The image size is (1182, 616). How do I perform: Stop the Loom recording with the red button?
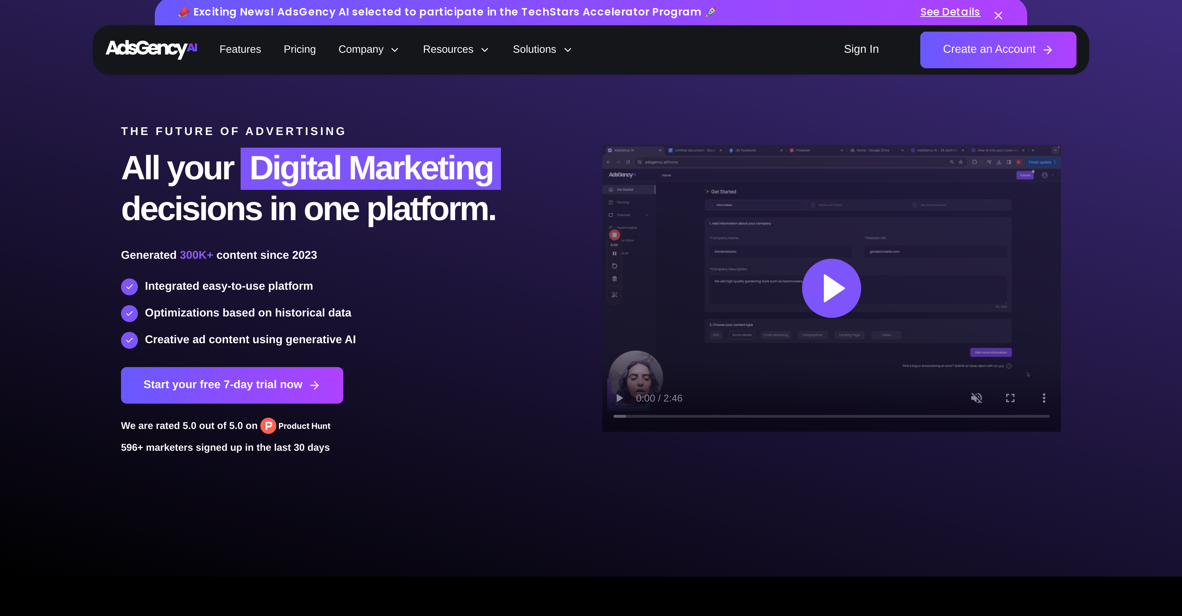615,235
